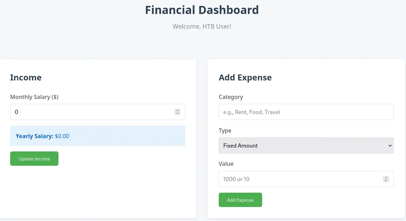Image resolution: width=406 pixels, height=221 pixels.
Task: Open the Type dropdown showing Fixed Amount
Action: [x=301, y=145]
